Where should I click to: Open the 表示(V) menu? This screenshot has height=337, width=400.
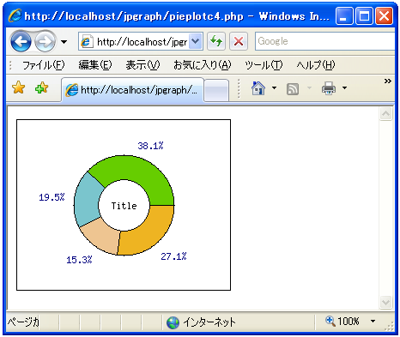(142, 65)
